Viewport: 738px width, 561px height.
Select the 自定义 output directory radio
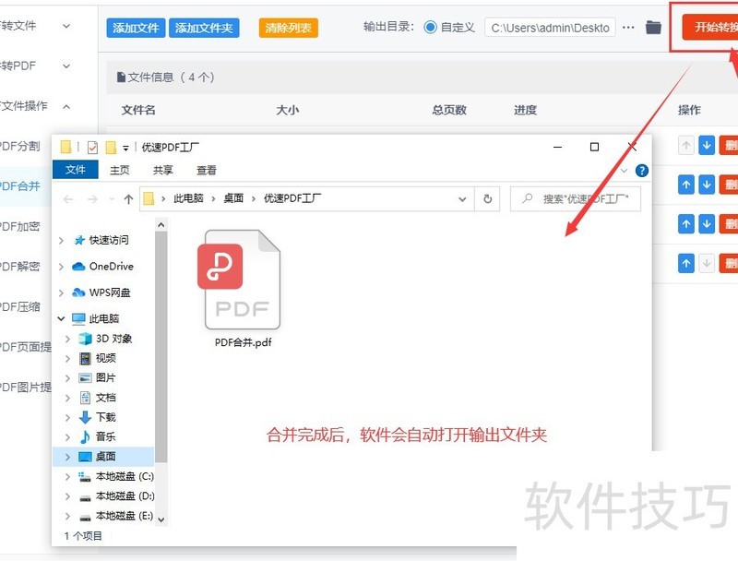click(x=430, y=28)
